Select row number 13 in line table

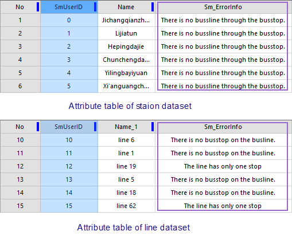point(20,179)
